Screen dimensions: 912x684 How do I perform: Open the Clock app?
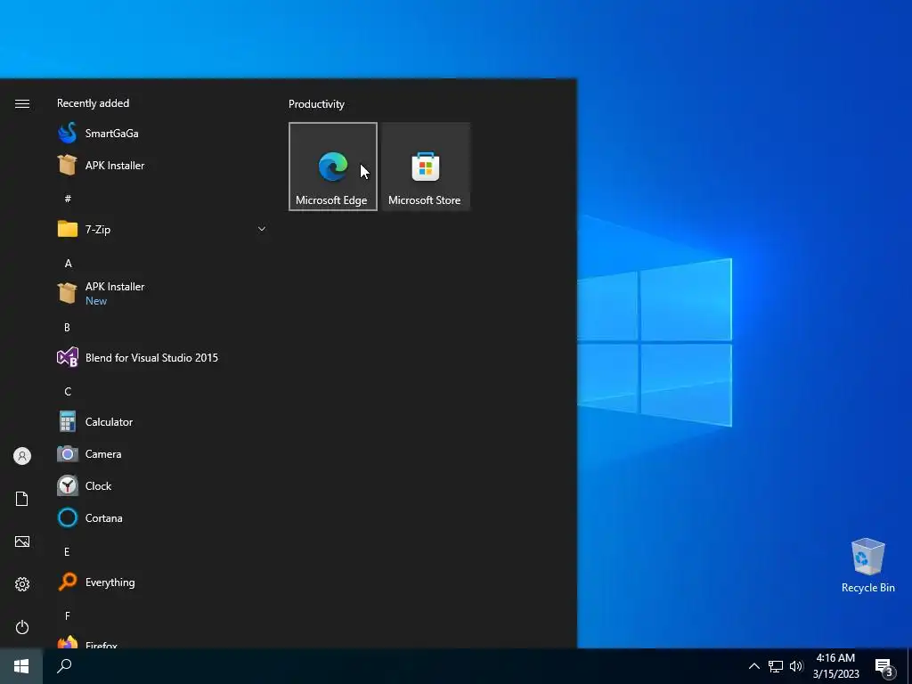point(162,485)
